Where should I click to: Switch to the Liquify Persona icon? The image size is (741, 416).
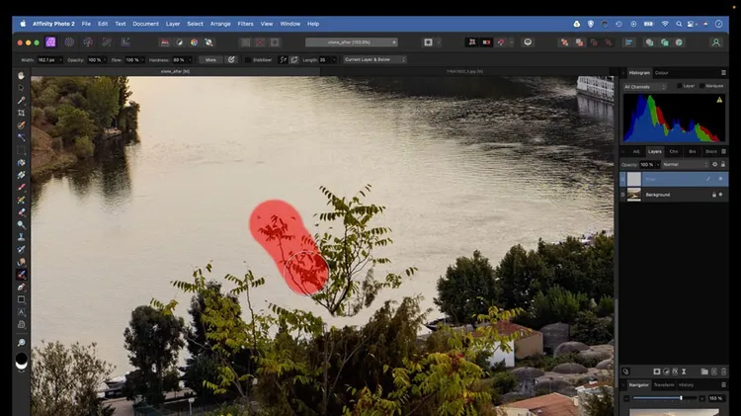point(69,42)
